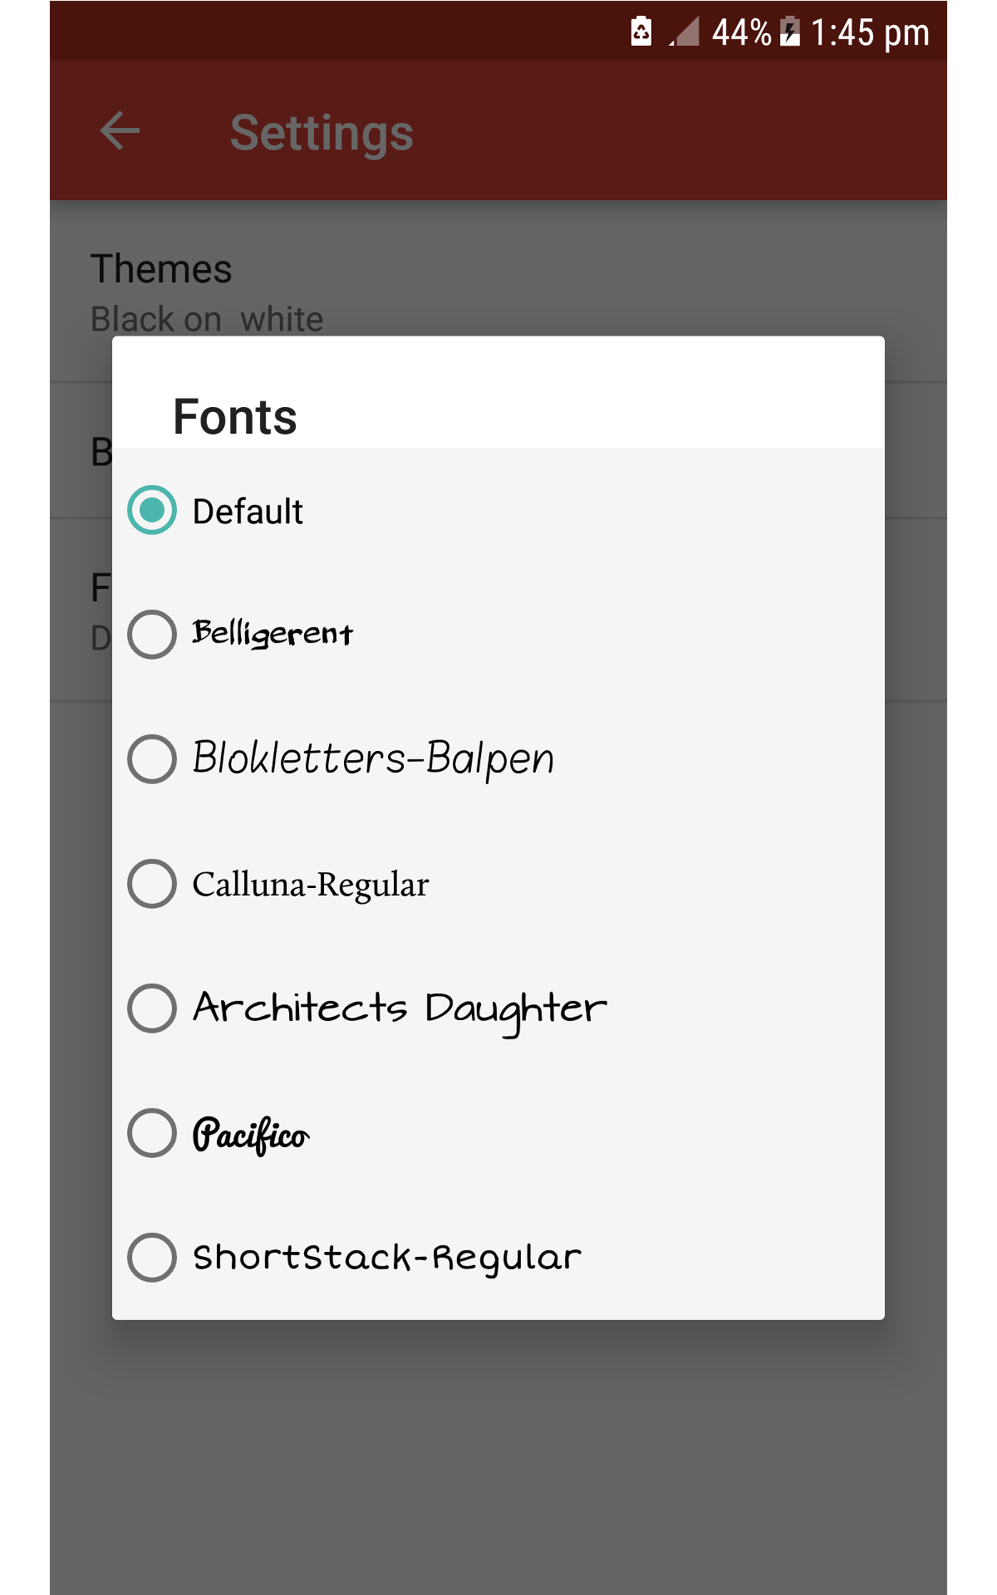Tap the Default font label

pos(248,512)
